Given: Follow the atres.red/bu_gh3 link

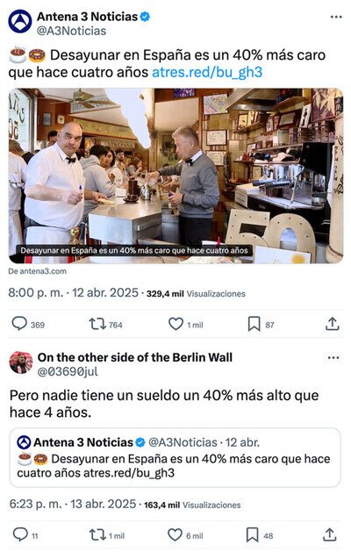Looking at the screenshot, I should point(207,72).
